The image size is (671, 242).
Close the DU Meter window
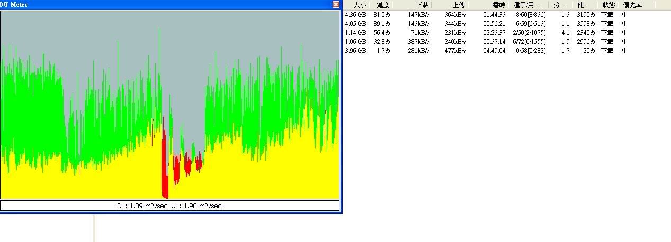tap(336, 4)
